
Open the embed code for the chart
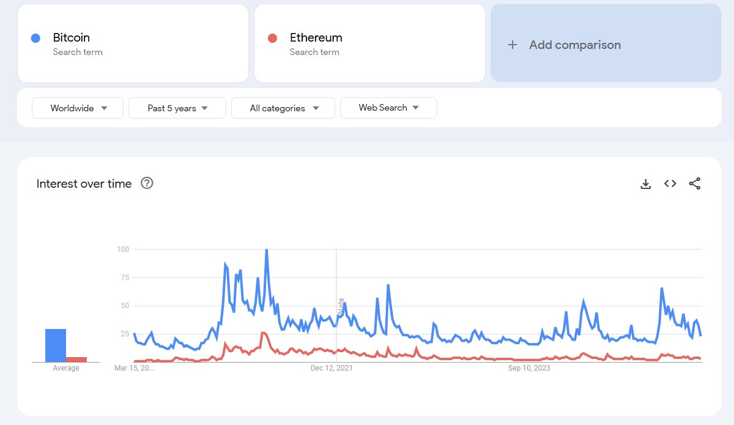pyautogui.click(x=670, y=183)
